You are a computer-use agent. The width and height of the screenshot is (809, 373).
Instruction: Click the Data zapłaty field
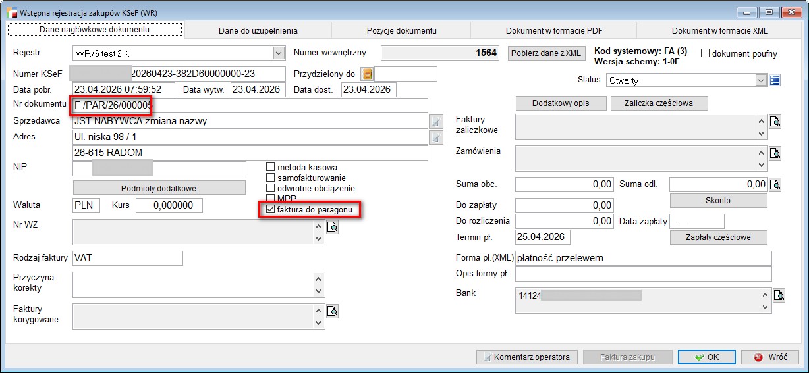click(x=697, y=221)
